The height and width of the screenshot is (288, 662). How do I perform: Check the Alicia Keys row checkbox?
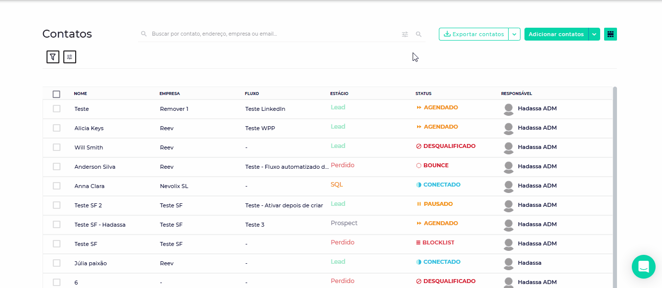coord(56,128)
